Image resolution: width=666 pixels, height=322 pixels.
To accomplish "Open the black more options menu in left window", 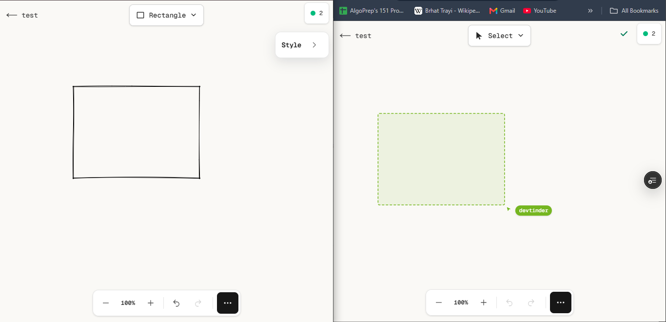I will point(228,303).
